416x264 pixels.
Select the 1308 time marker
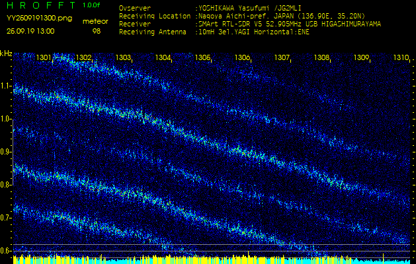coord(321,58)
